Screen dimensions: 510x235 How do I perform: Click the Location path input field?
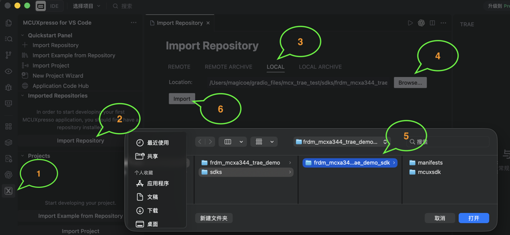298,83
